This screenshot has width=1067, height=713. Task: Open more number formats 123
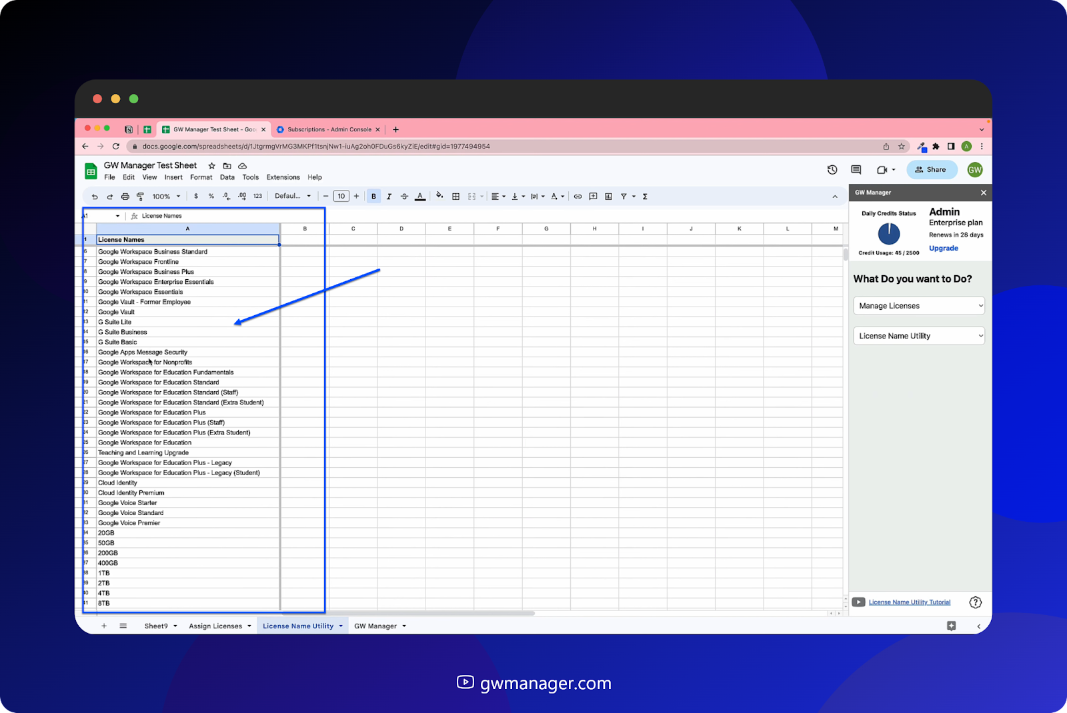[257, 197]
